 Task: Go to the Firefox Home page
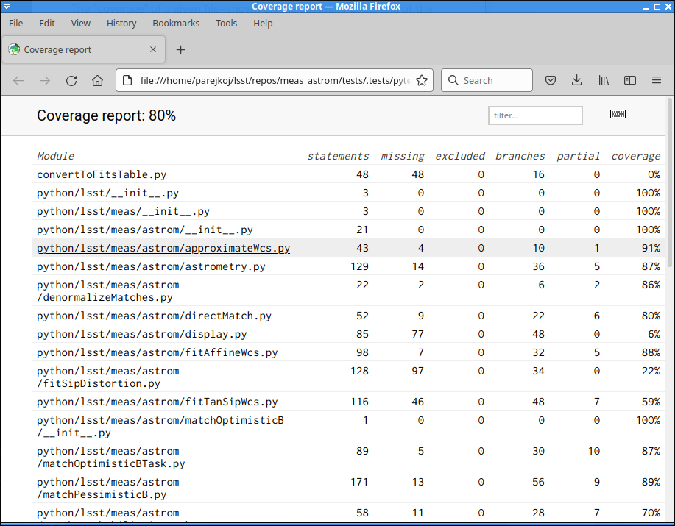97,81
